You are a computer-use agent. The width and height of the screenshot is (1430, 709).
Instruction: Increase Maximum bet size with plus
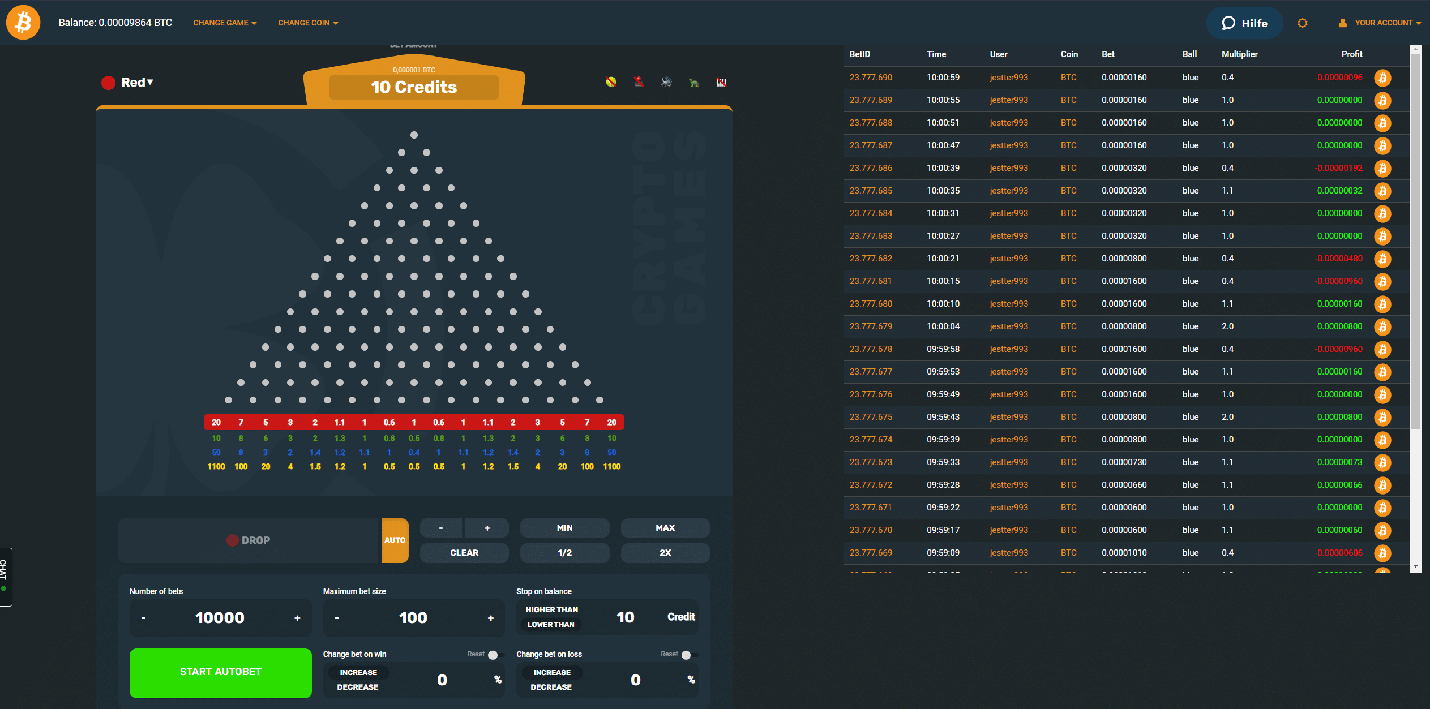[491, 618]
